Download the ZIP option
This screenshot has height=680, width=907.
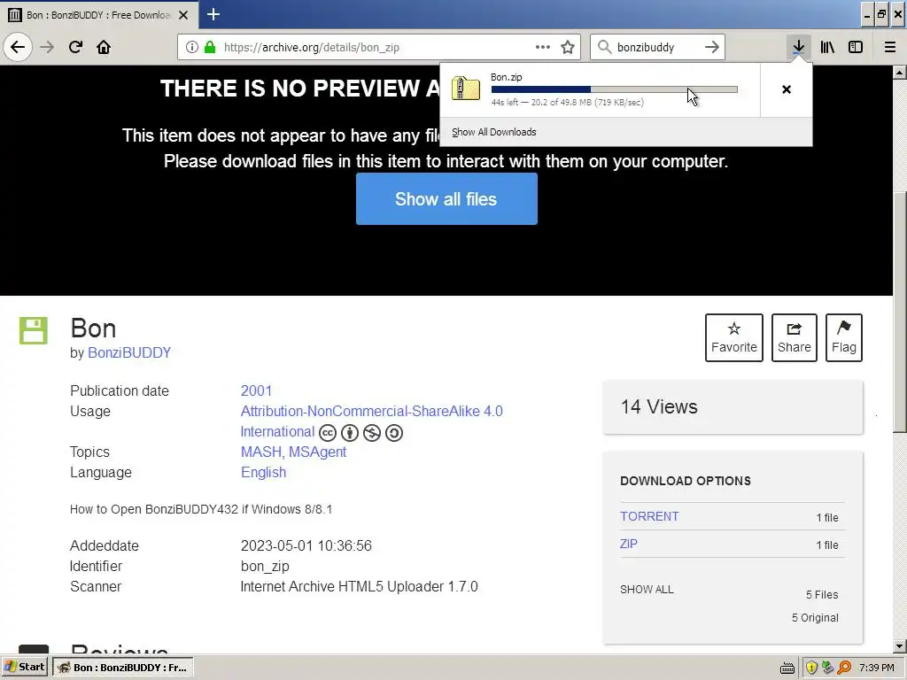point(629,545)
